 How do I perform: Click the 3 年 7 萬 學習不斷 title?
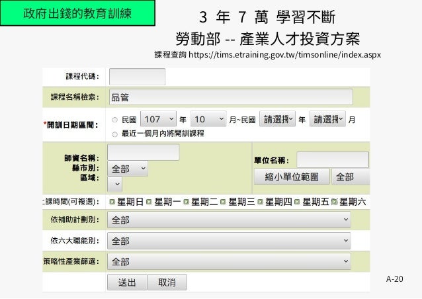(x=267, y=17)
